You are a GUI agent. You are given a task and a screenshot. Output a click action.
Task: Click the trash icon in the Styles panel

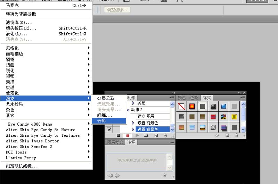(x=236, y=135)
